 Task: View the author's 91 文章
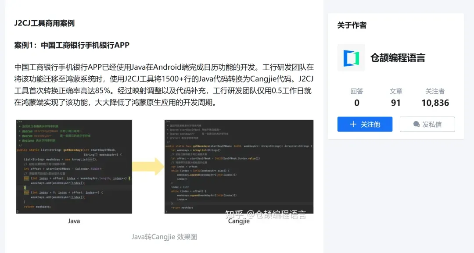pyautogui.click(x=396, y=97)
